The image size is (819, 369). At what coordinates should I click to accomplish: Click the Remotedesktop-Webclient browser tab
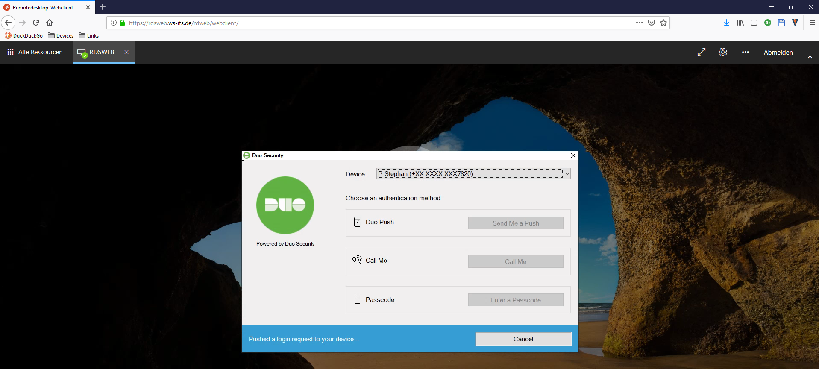[x=47, y=7]
